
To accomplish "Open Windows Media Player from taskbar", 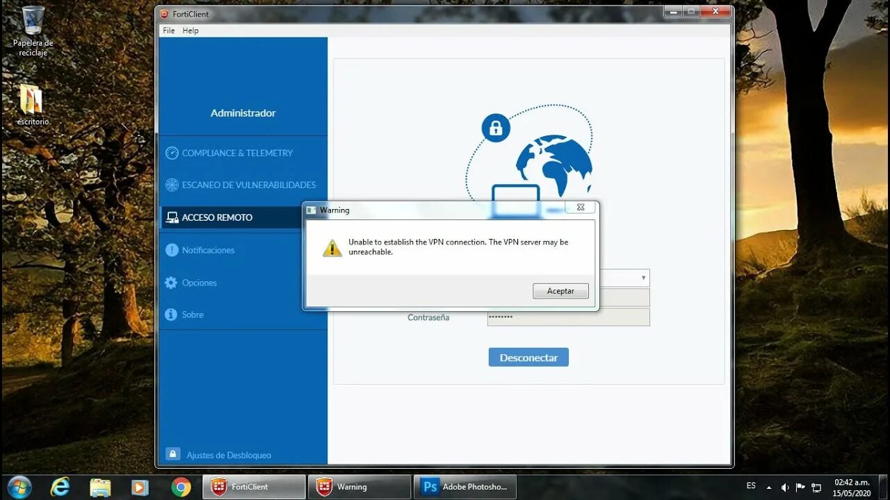I will [140, 487].
